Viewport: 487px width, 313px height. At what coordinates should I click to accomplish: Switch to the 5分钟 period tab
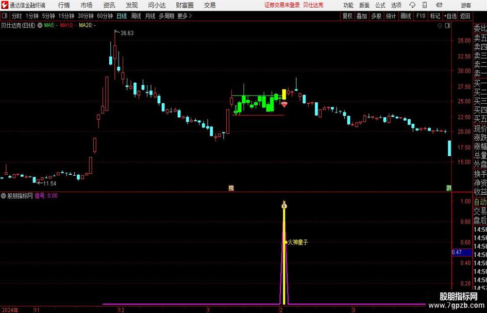point(48,16)
